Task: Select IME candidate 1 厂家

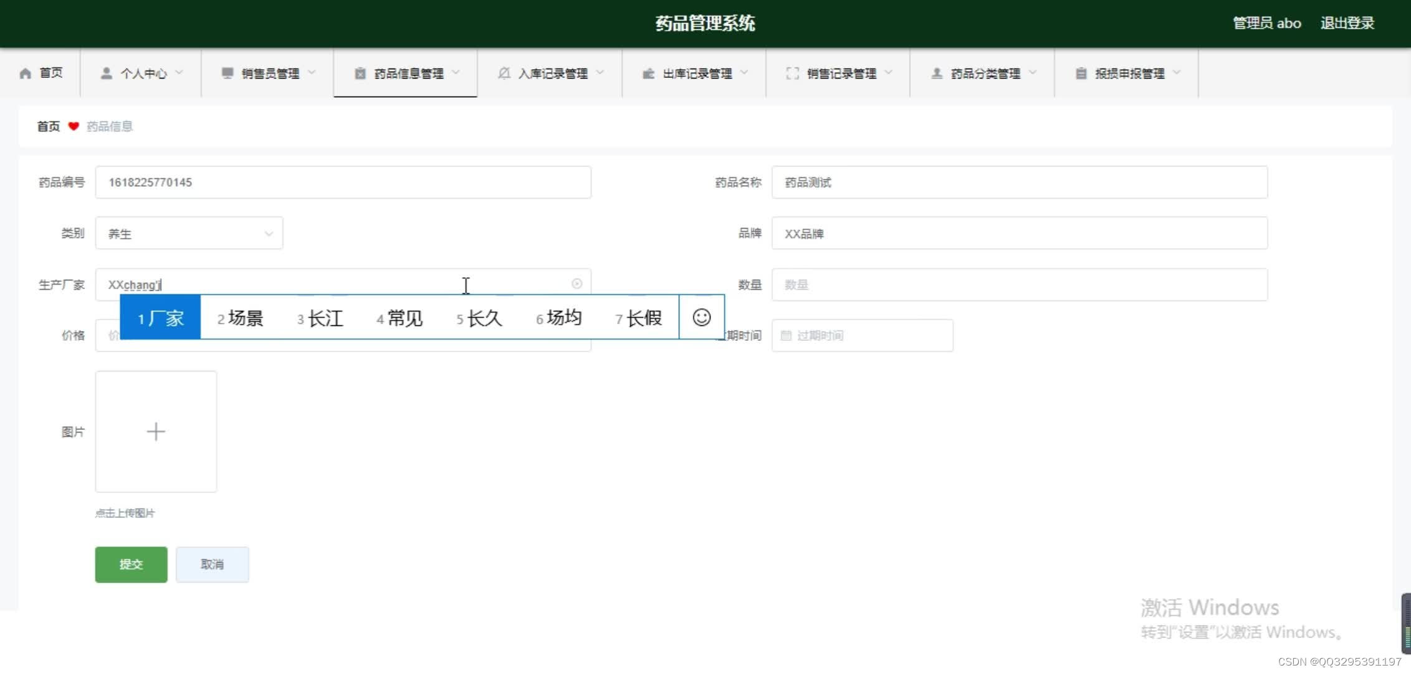Action: [160, 318]
